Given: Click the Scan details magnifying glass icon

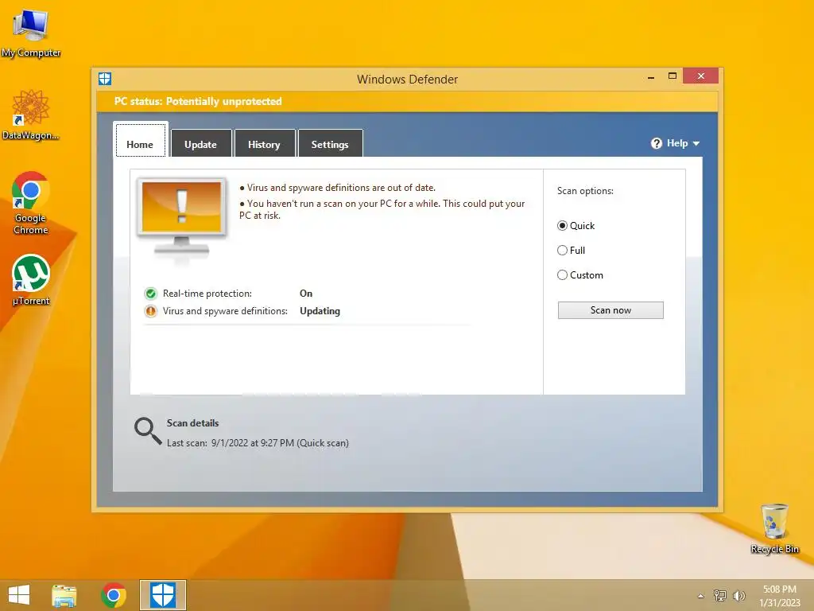Looking at the screenshot, I should (x=148, y=431).
